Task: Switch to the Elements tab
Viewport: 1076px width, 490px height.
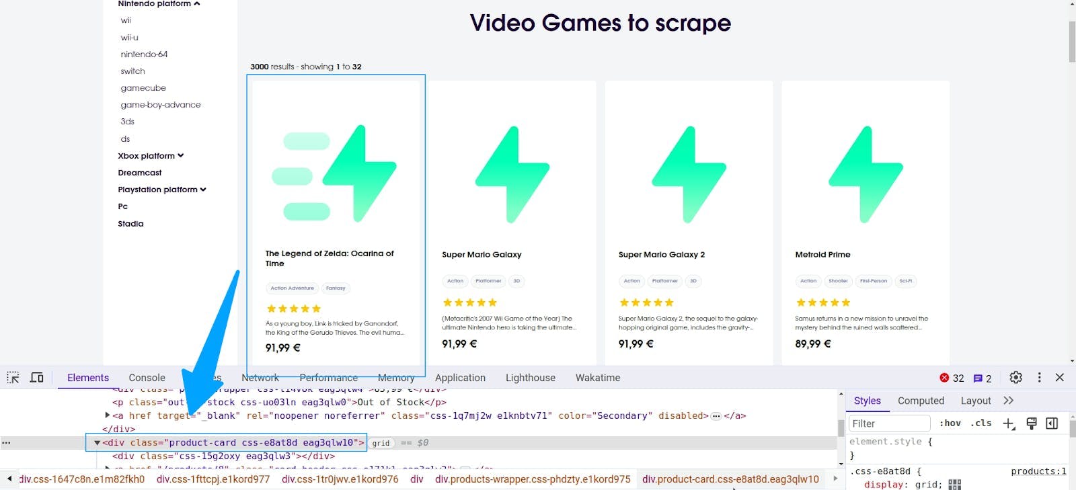Action: click(88, 378)
